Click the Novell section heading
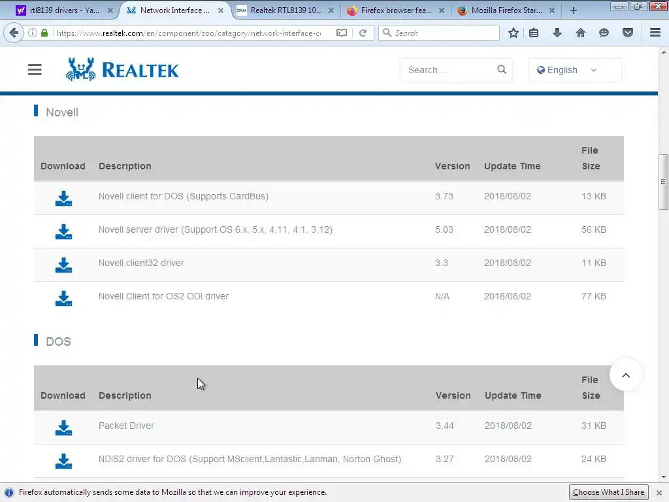This screenshot has height=502, width=669. pos(62,112)
